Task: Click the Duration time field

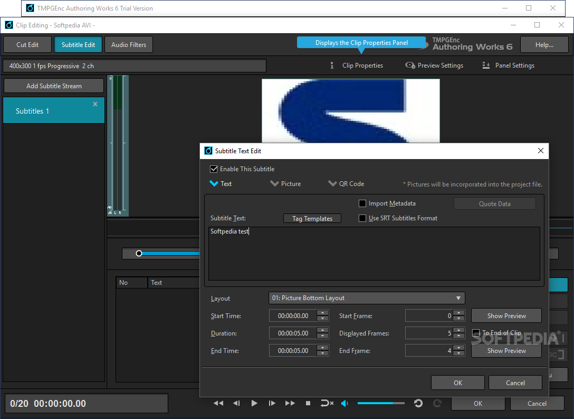Action: (293, 333)
